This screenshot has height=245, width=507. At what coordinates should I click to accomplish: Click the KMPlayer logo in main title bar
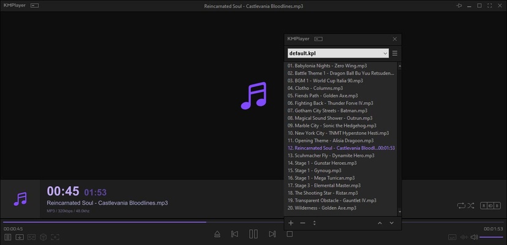[x=15, y=6]
